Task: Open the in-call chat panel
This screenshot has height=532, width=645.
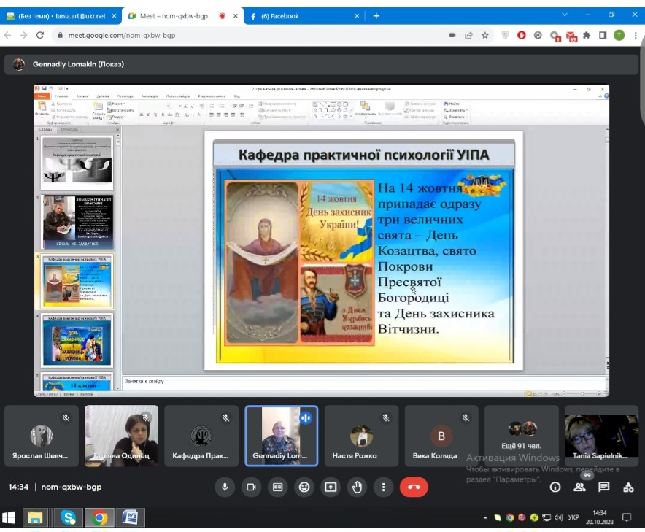Action: pos(604,487)
